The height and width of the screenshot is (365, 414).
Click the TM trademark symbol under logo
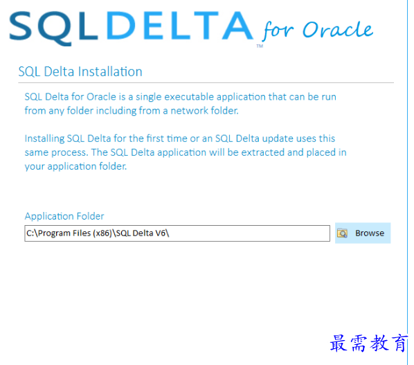coord(260,46)
